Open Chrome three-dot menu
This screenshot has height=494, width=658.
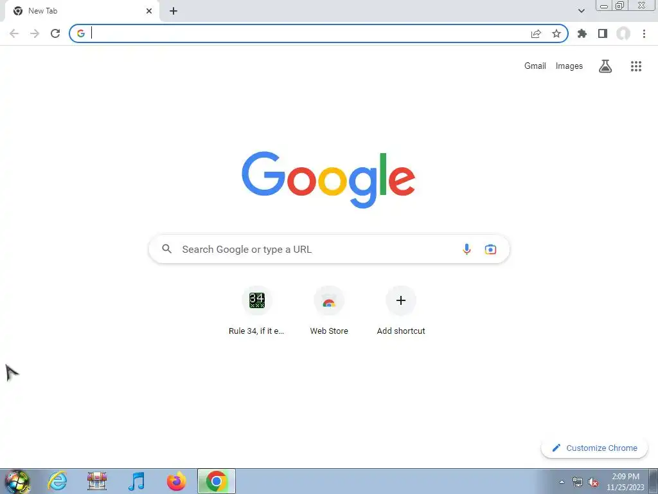[x=644, y=33]
